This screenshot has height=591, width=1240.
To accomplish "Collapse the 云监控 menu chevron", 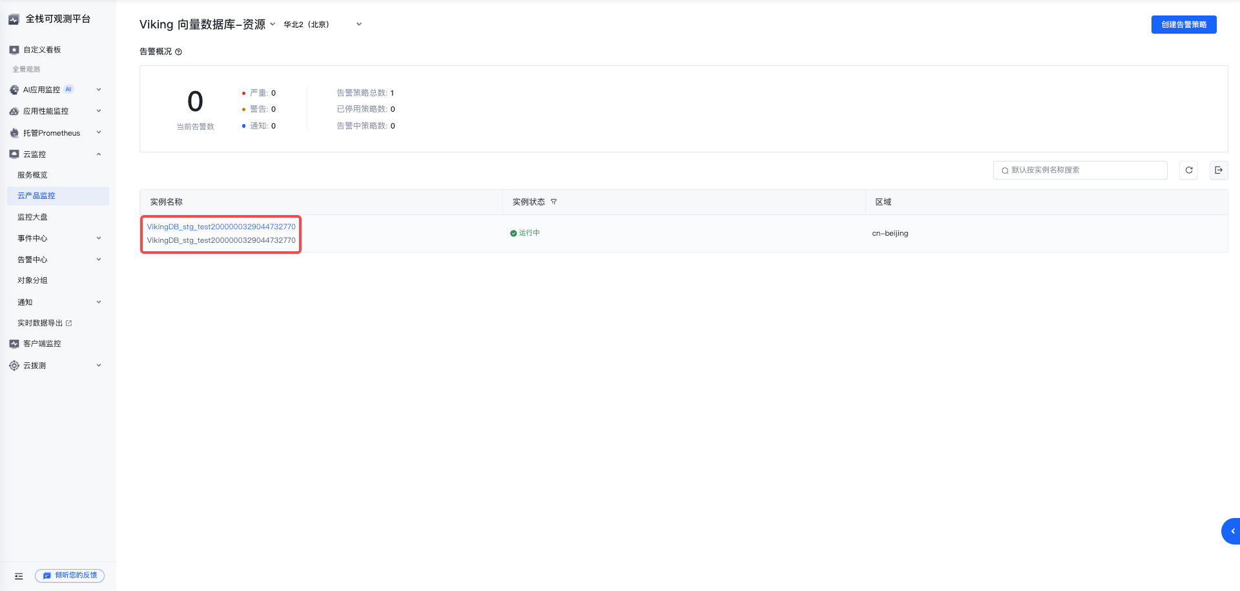I will click(99, 154).
